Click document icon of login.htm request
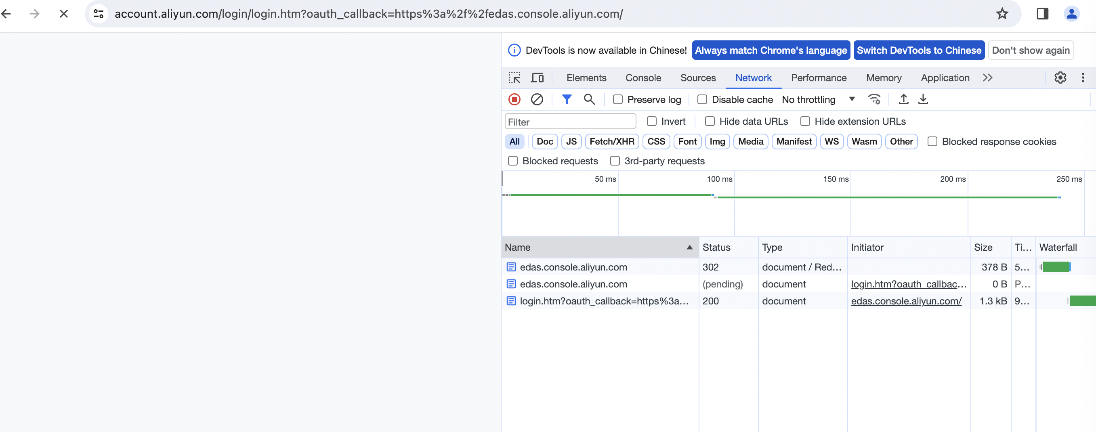The width and height of the screenshot is (1096, 432). 511,301
